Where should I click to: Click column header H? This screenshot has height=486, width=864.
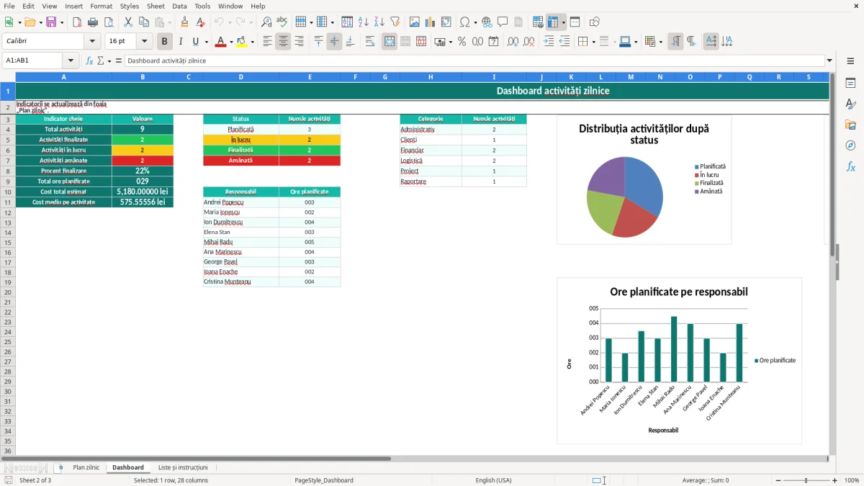pos(431,77)
